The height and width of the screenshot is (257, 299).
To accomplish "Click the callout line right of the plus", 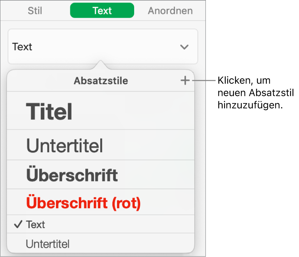I will pyautogui.click(x=204, y=81).
